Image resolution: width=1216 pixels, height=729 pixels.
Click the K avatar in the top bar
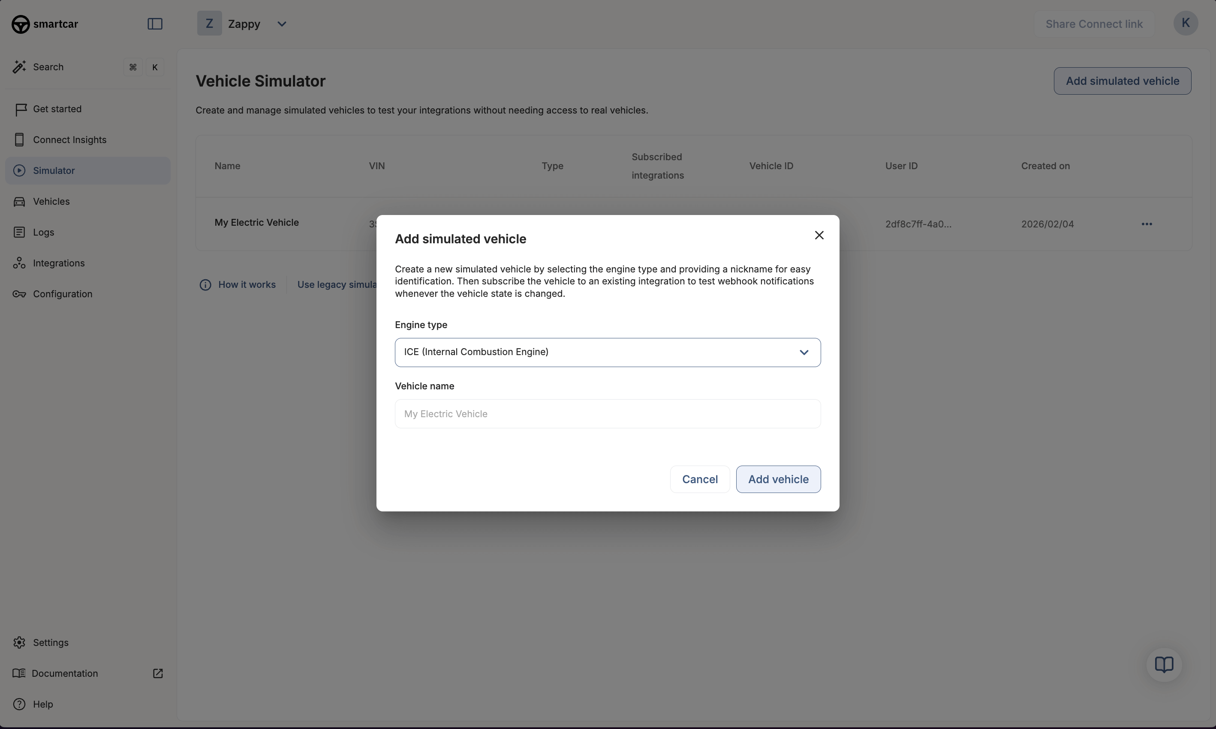1185,23
